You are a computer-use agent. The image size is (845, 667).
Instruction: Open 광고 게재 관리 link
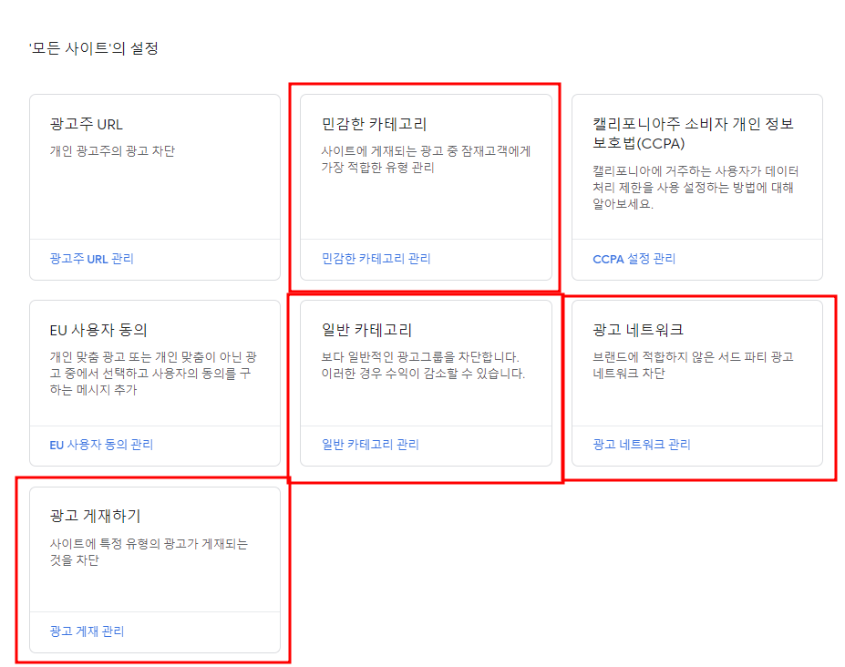pyautogui.click(x=87, y=631)
